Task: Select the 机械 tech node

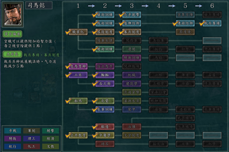Action: (132, 75)
